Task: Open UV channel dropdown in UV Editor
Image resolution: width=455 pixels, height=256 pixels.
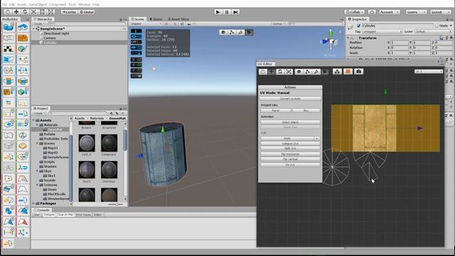Action: (428, 71)
